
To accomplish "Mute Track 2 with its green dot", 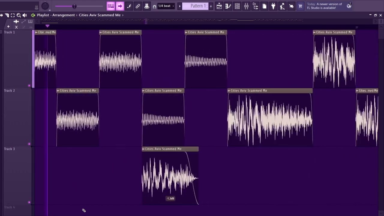I will 29,144.
